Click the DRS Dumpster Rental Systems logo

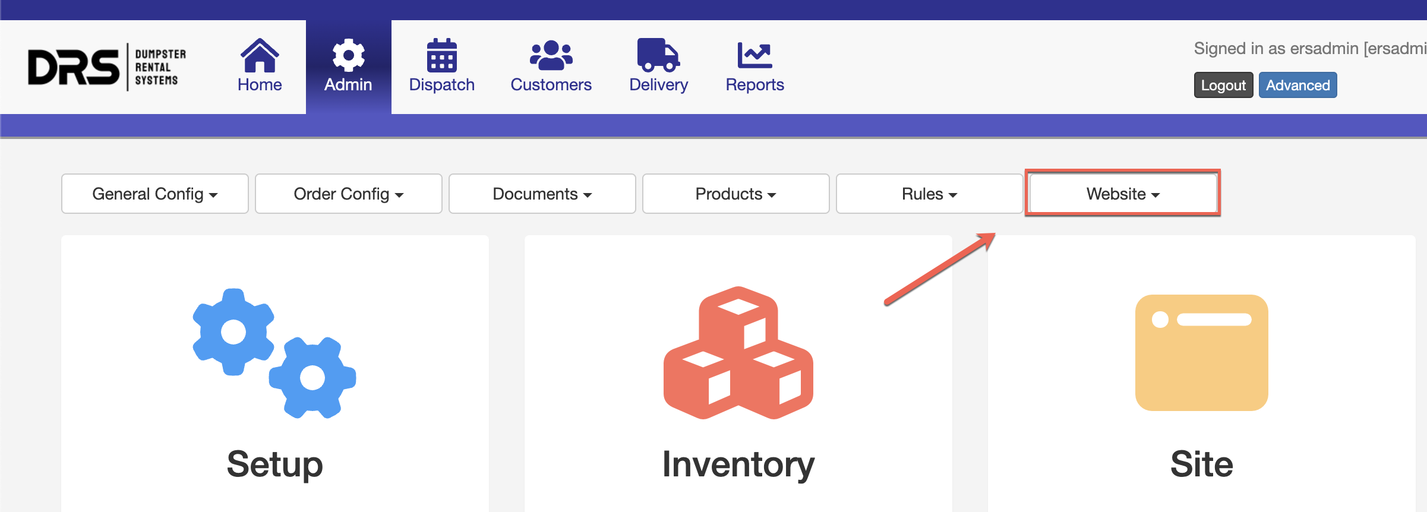(107, 67)
